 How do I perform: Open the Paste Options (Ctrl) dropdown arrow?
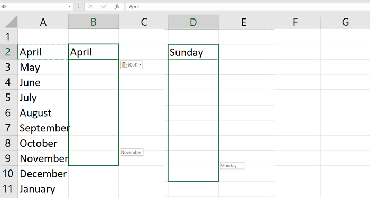[x=140, y=65]
